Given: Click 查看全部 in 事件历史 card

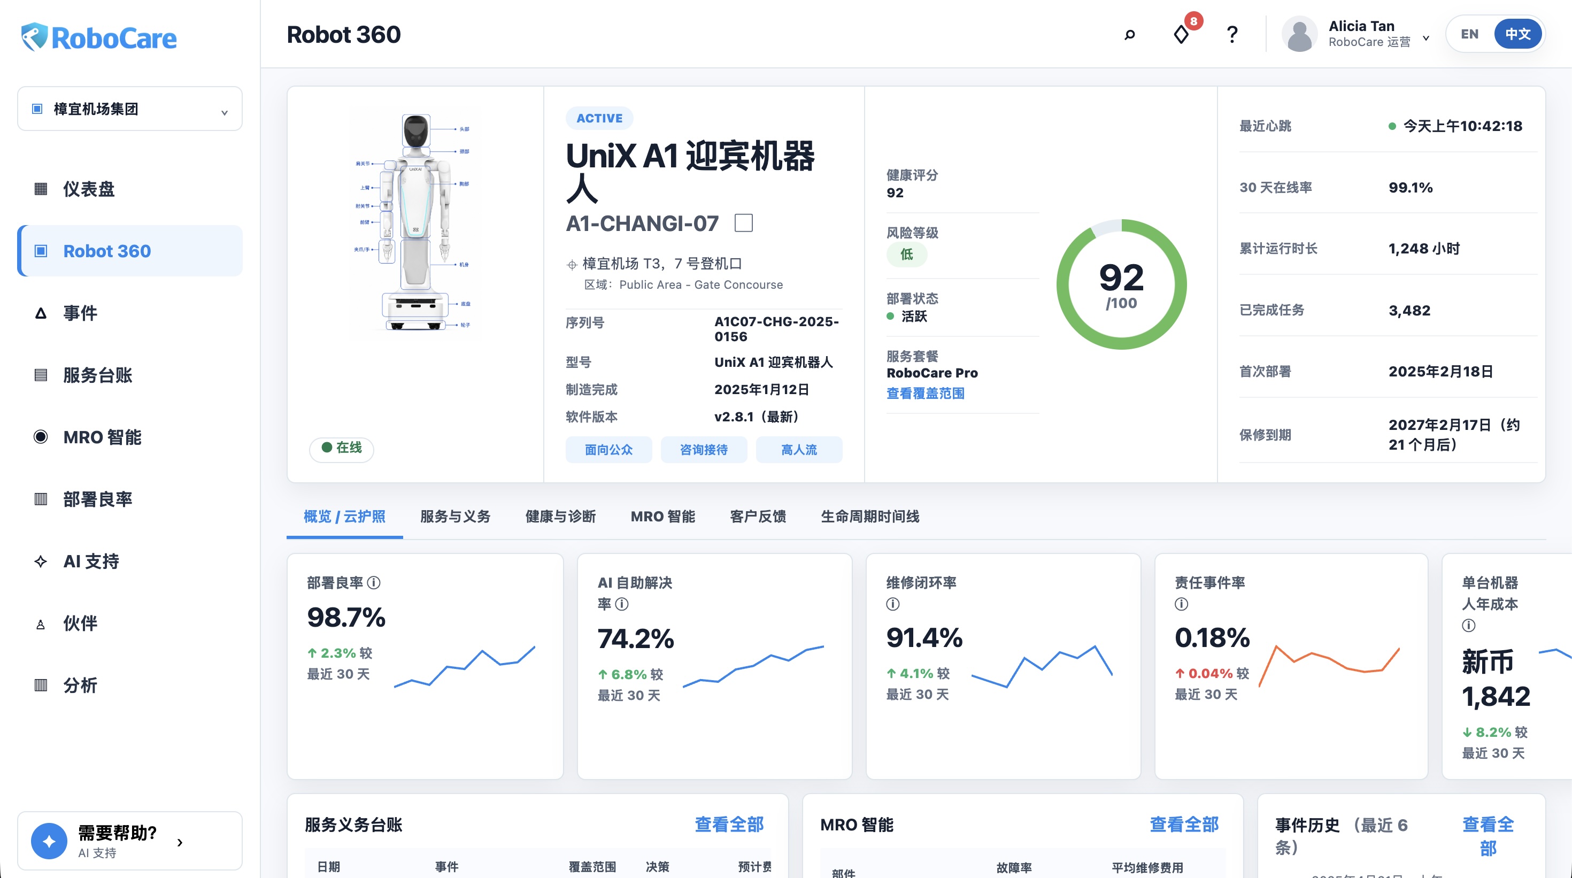Looking at the screenshot, I should click(x=1488, y=836).
